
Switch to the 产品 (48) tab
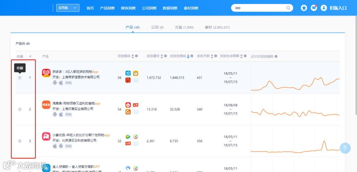133,28
